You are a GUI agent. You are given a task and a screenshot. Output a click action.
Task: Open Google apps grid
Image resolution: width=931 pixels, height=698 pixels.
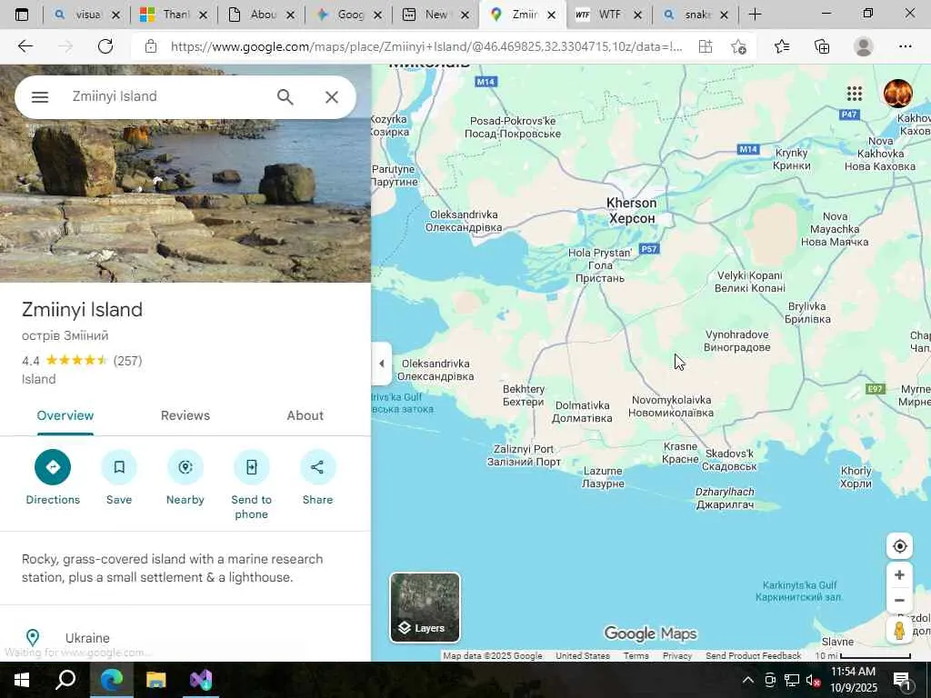[x=855, y=94]
